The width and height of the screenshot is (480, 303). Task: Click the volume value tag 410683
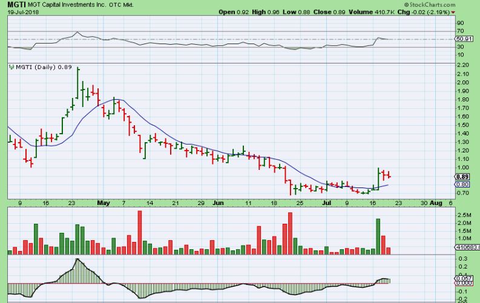(x=467, y=247)
